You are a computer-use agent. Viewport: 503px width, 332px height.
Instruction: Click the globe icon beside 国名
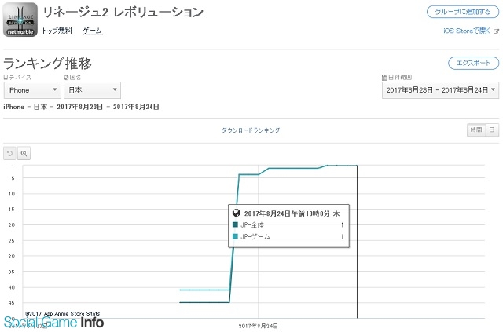click(x=67, y=78)
